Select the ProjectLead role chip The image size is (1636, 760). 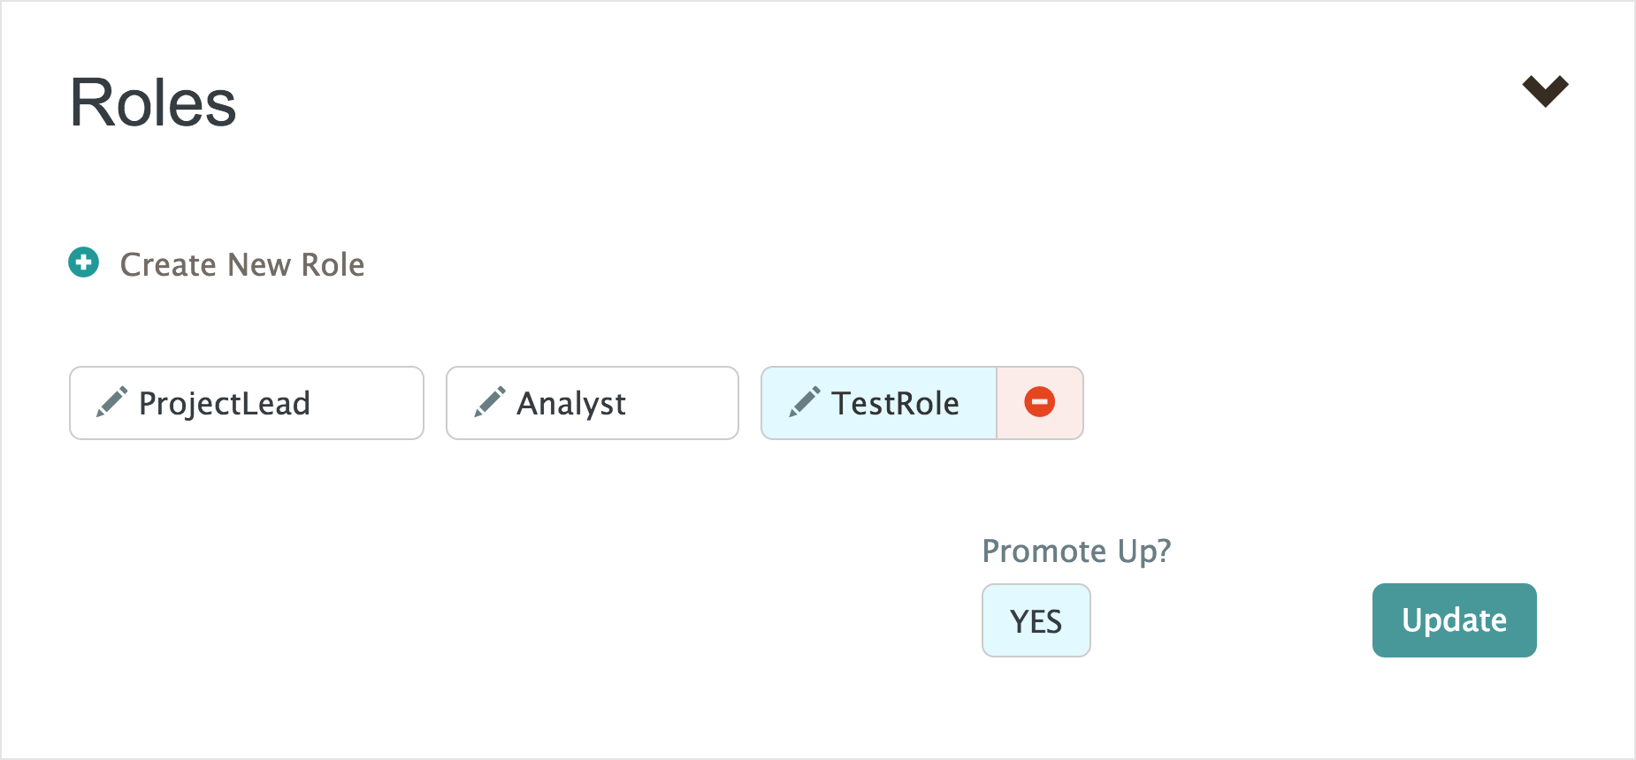[x=246, y=403]
